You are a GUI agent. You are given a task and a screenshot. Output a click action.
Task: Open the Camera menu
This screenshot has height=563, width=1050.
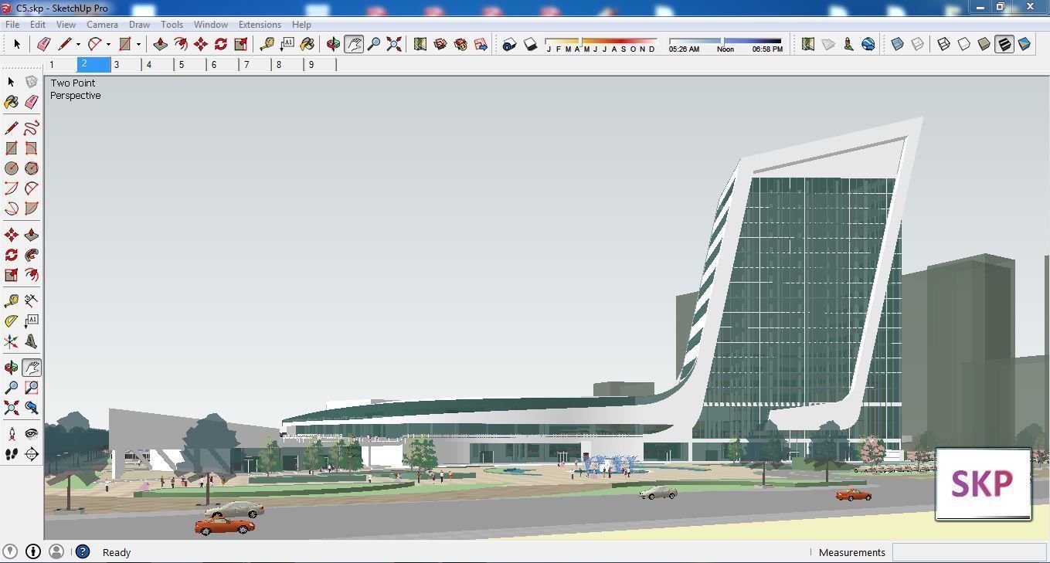point(102,25)
